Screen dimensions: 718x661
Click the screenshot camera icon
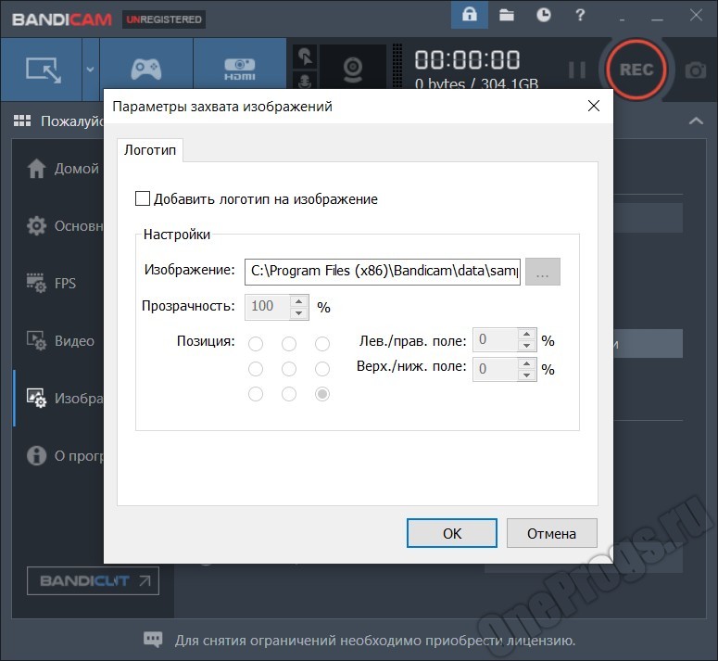(x=695, y=70)
